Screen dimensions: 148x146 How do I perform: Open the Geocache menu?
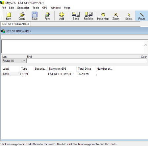click(x=23, y=8)
